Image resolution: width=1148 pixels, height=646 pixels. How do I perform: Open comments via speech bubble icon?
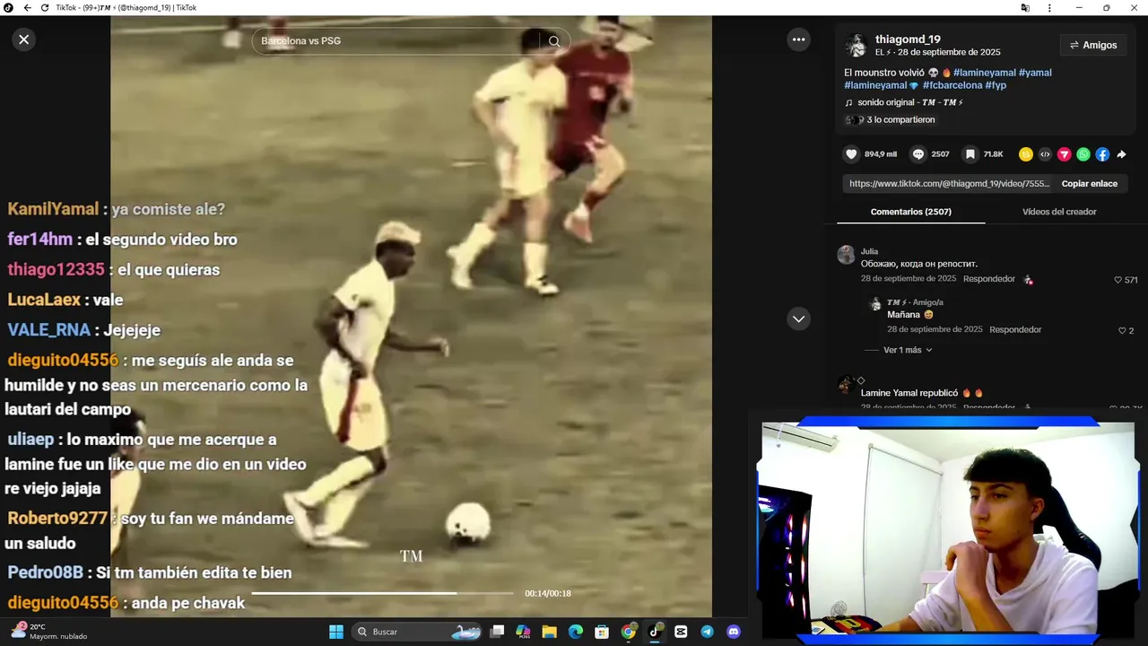coord(918,154)
